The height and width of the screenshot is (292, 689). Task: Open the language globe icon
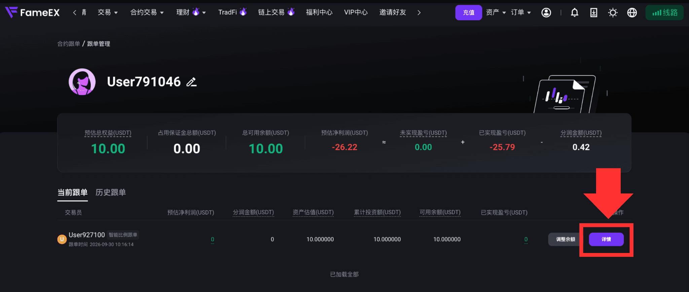[x=632, y=13]
